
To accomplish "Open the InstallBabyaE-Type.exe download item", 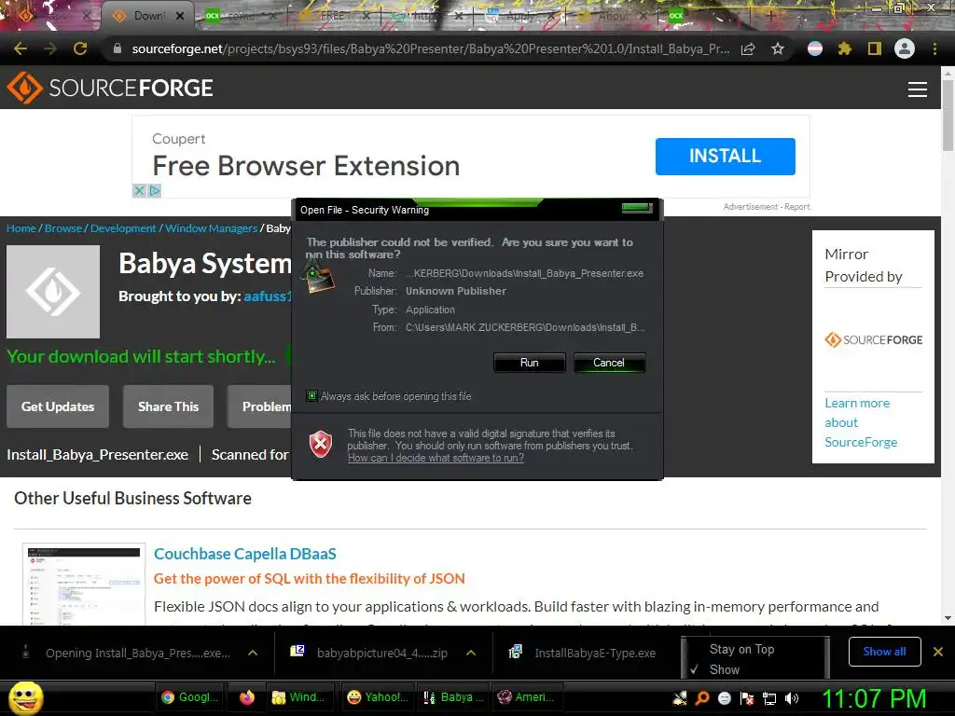I will coord(584,653).
